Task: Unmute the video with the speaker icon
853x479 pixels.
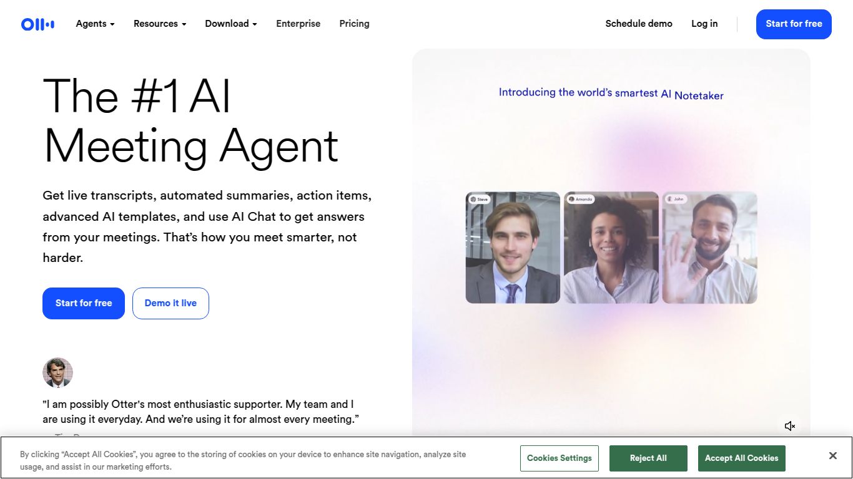Action: tap(789, 426)
